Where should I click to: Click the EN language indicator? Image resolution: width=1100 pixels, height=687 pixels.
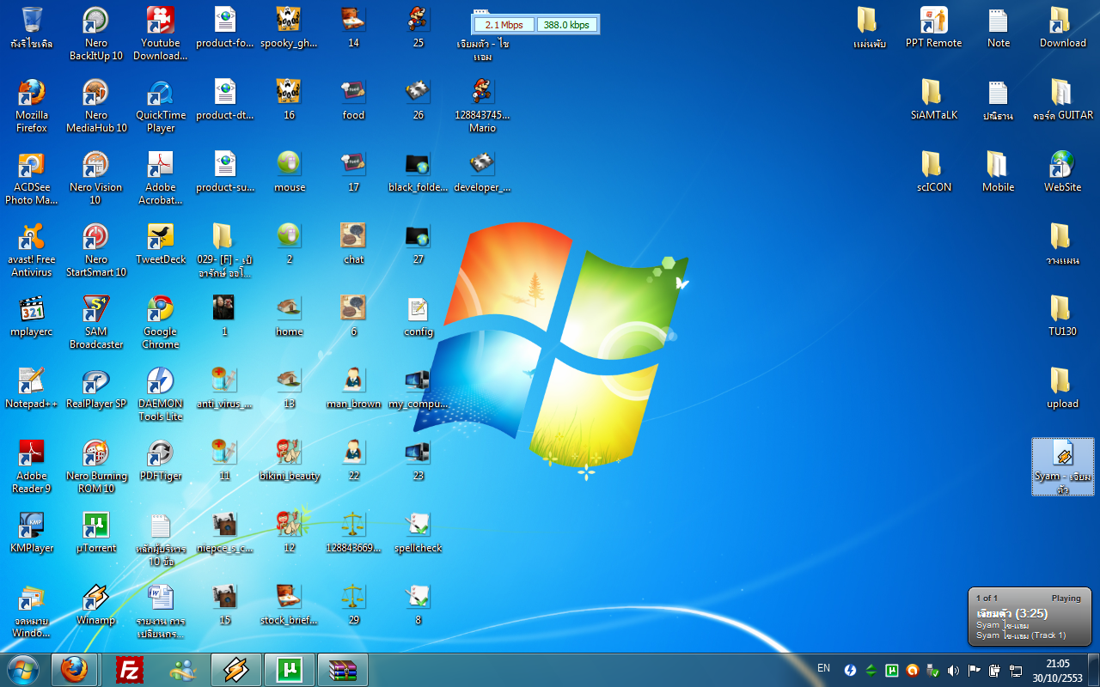(823, 668)
